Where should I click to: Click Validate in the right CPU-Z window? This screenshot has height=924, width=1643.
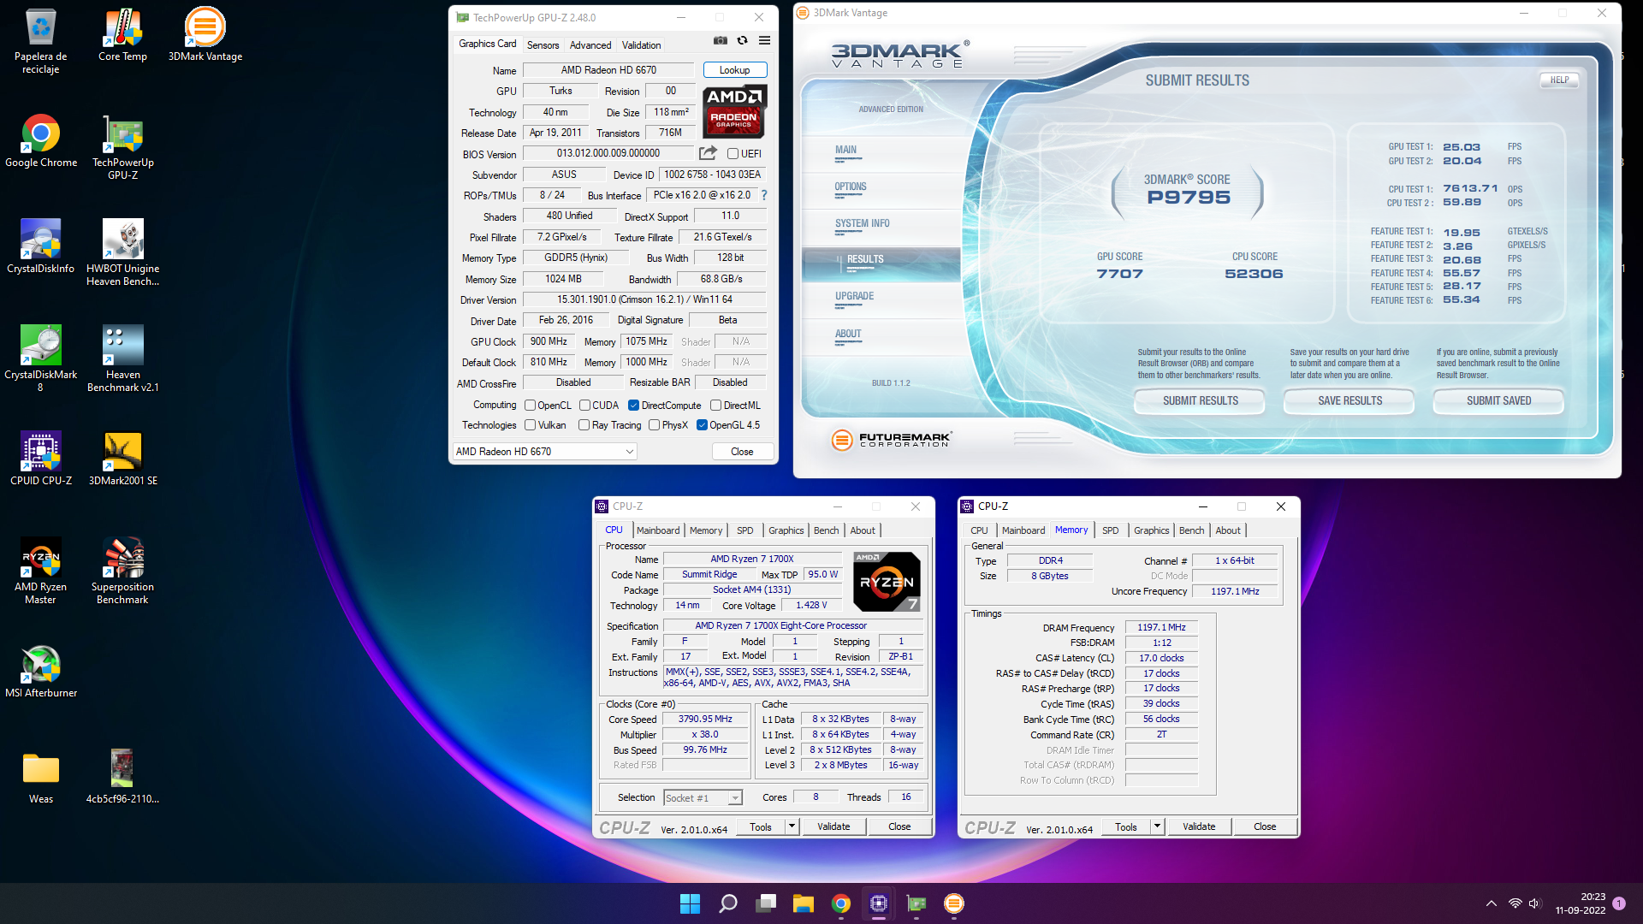(1198, 826)
